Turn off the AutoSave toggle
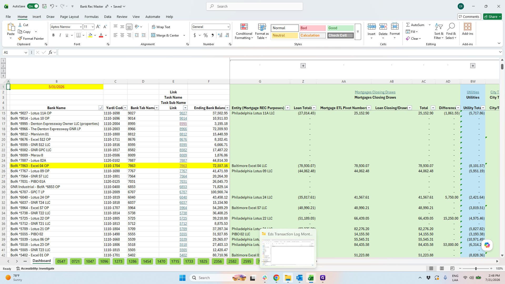The image size is (505, 284). pos(33,6)
